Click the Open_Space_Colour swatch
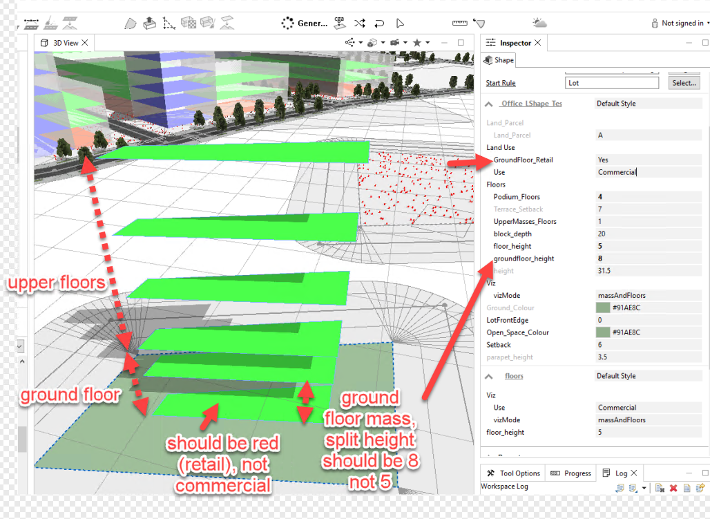 [x=603, y=332]
